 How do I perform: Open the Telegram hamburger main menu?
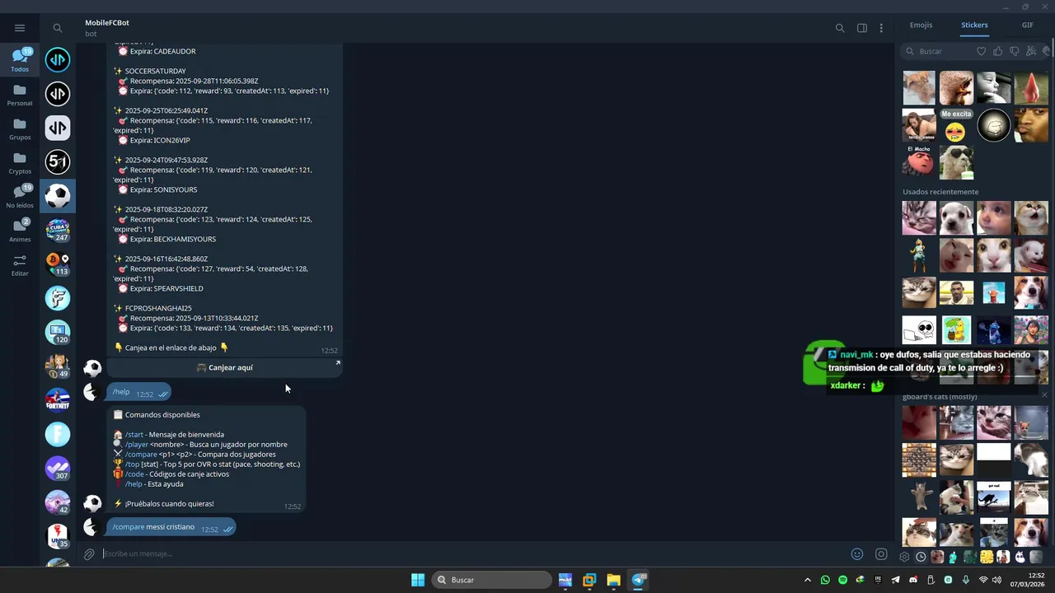click(20, 28)
